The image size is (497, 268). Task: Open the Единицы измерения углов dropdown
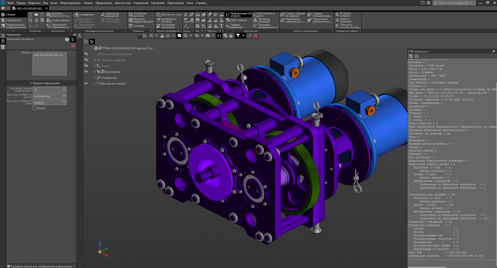click(x=49, y=102)
